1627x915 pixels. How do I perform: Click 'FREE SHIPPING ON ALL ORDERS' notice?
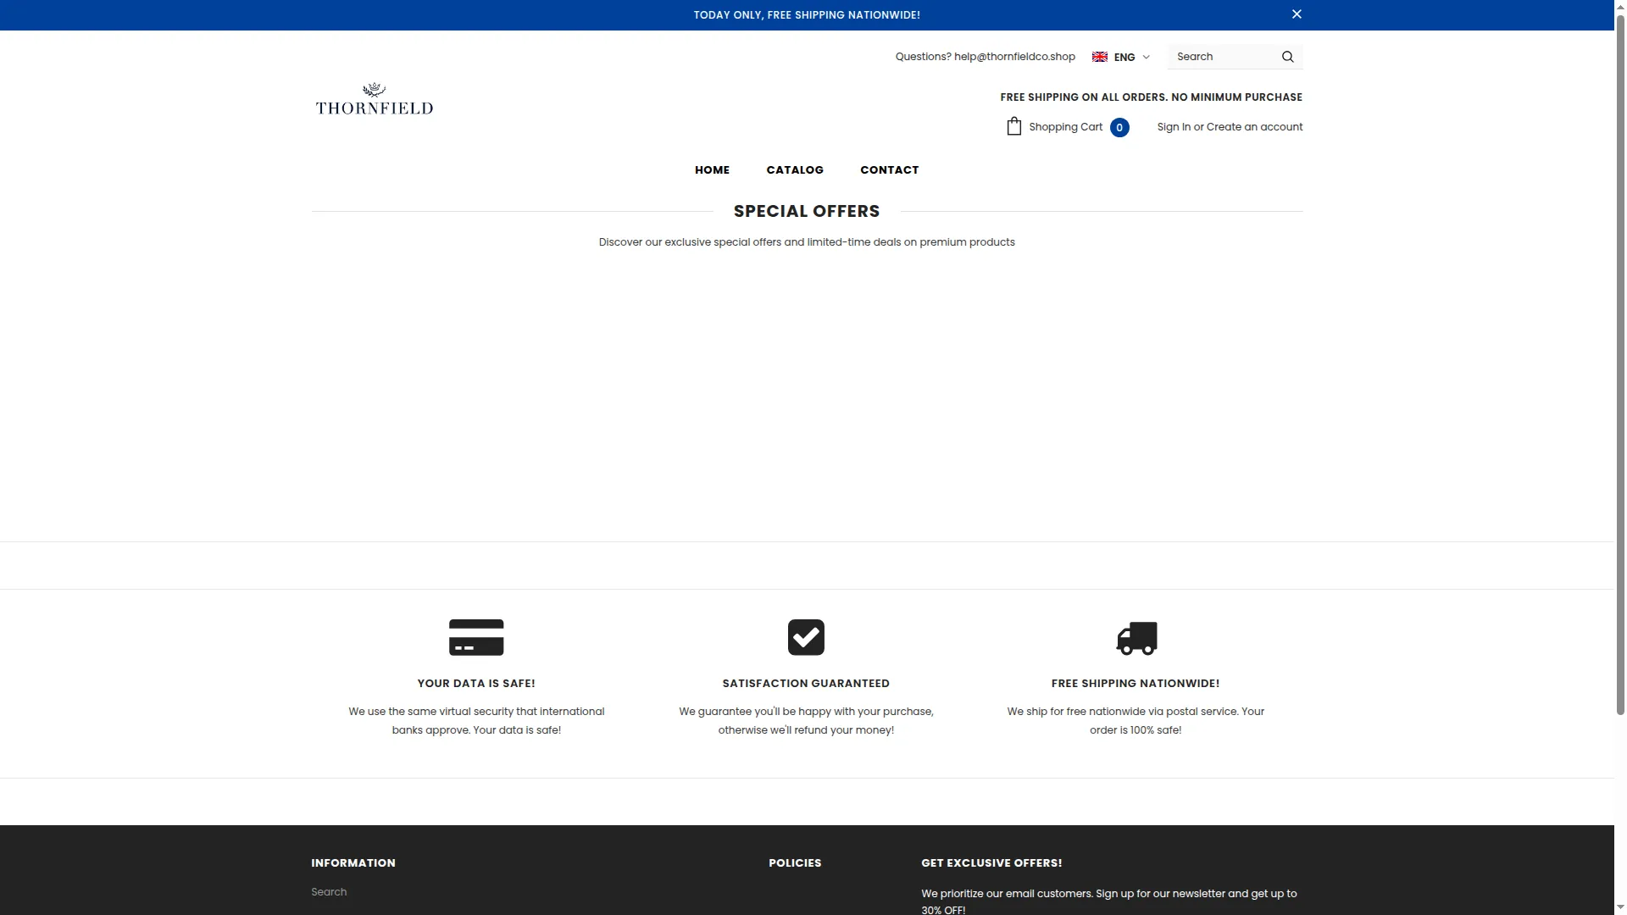click(x=1151, y=97)
